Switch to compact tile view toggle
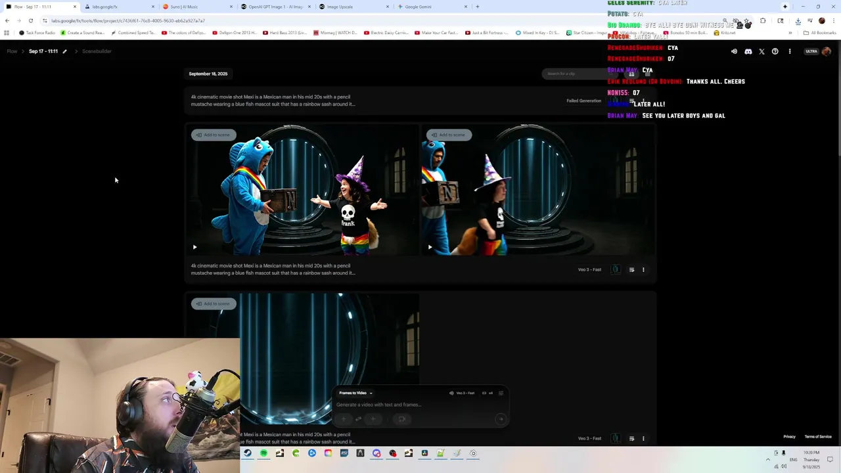Image resolution: width=841 pixels, height=473 pixels. click(647, 74)
